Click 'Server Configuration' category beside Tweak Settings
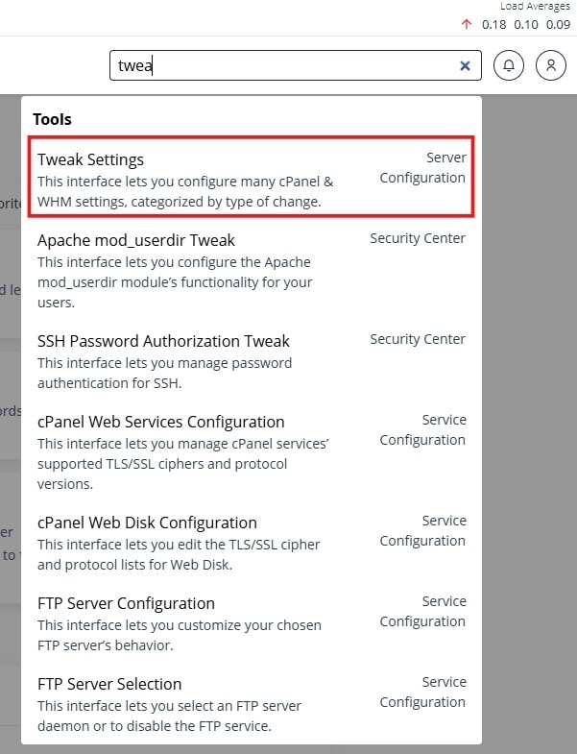 pyautogui.click(x=422, y=167)
